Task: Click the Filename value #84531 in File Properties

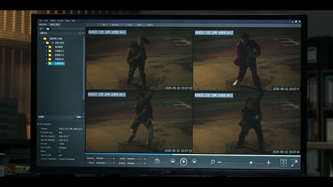Action: click(70, 129)
